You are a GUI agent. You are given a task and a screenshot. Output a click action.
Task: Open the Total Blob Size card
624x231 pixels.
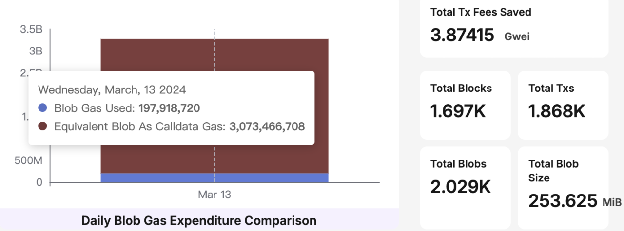pyautogui.click(x=563, y=188)
